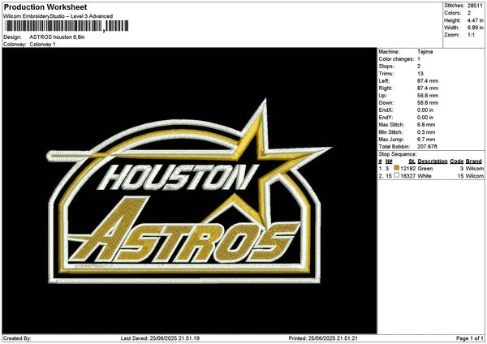
Task: Click the 'Created By:' footer label
Action: point(17,338)
